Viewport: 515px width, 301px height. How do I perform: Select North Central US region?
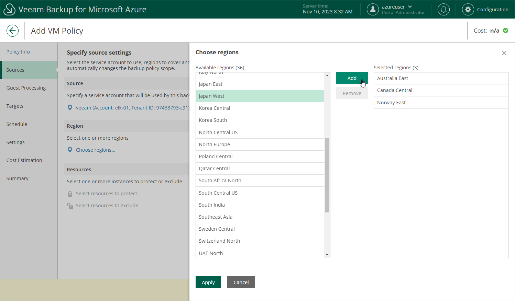(260, 132)
